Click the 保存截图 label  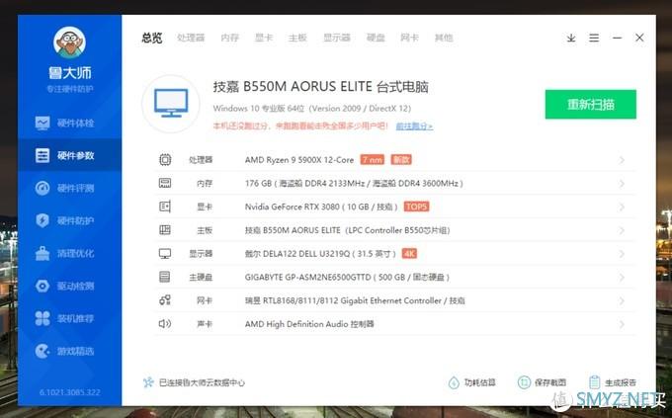pos(550,382)
